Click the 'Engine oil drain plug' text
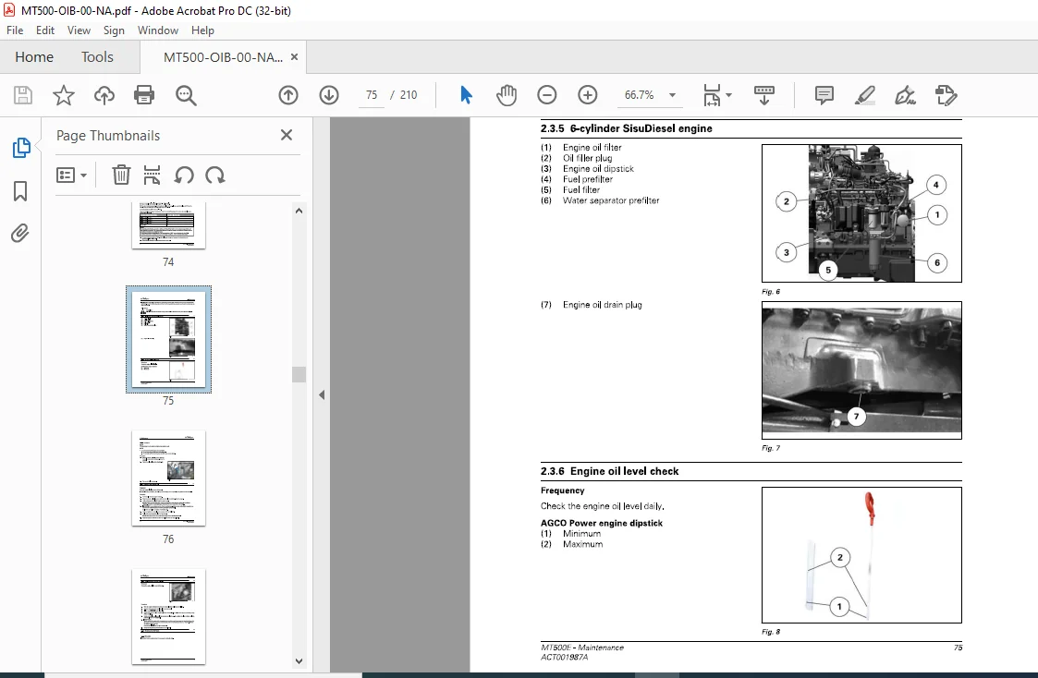 (x=603, y=305)
